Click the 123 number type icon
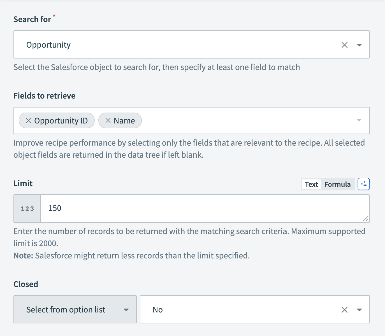The image size is (385, 336). [x=27, y=209]
